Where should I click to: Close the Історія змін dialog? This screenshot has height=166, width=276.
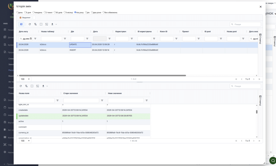(261, 7)
